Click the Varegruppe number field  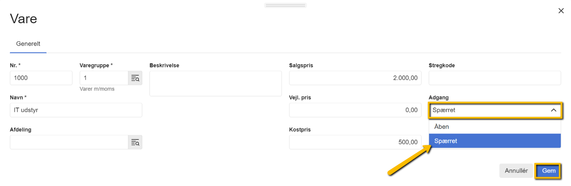point(104,78)
